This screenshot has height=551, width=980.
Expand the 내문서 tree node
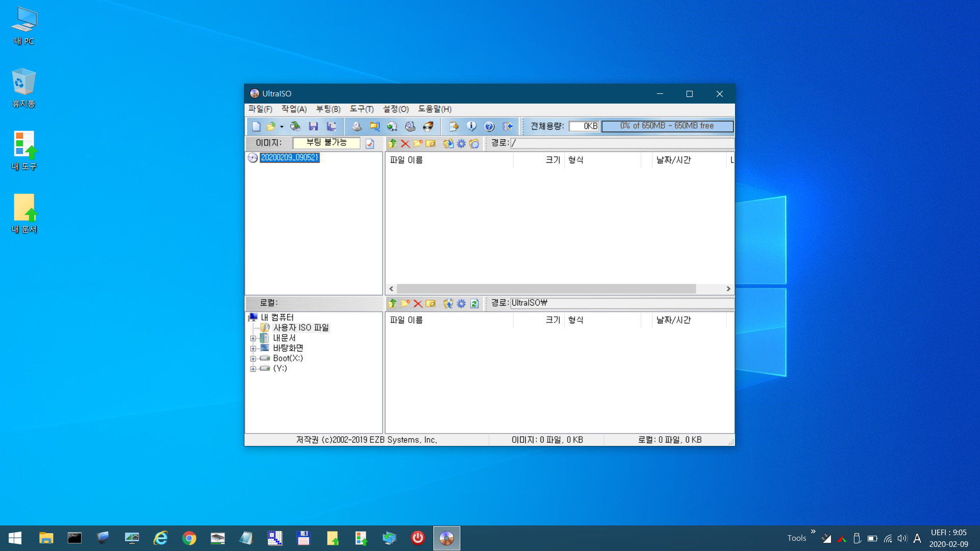point(253,338)
